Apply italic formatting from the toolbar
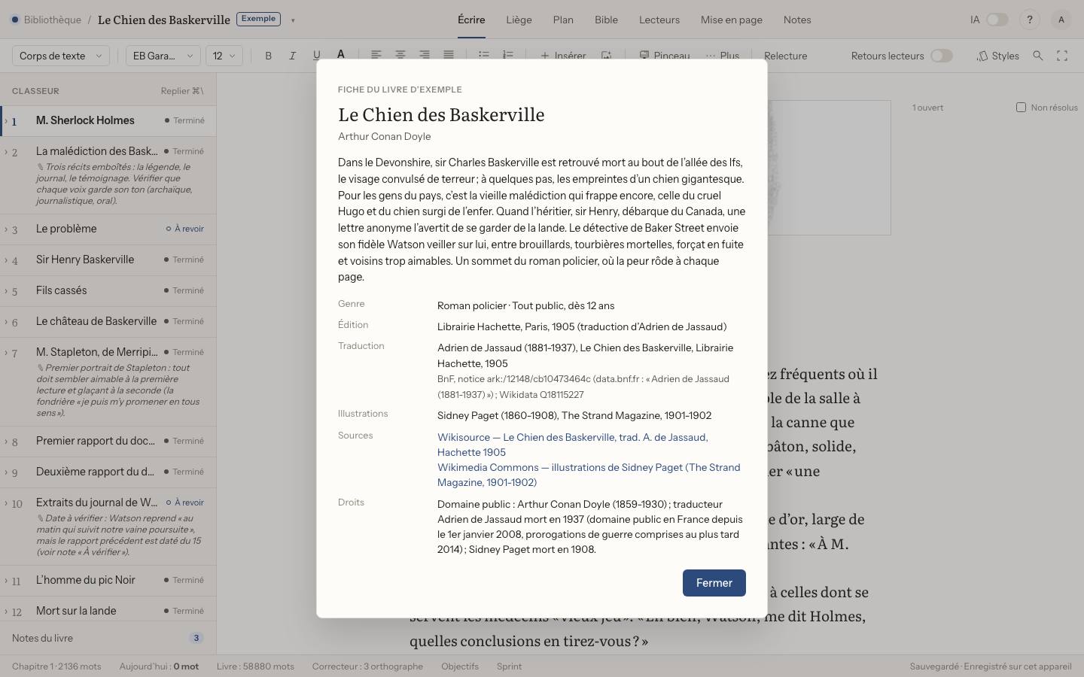Viewport: 1084px width, 677px height. coord(292,56)
